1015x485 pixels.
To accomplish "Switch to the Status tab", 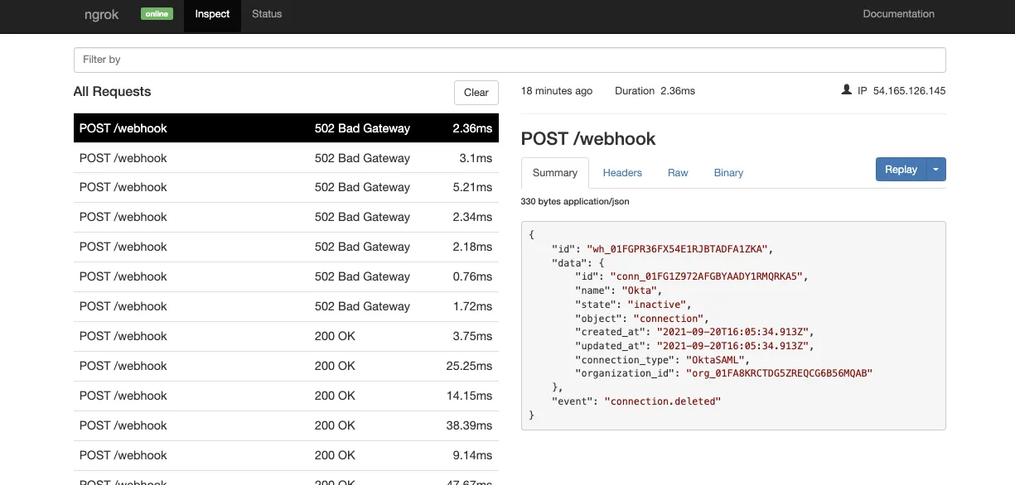I will (267, 14).
